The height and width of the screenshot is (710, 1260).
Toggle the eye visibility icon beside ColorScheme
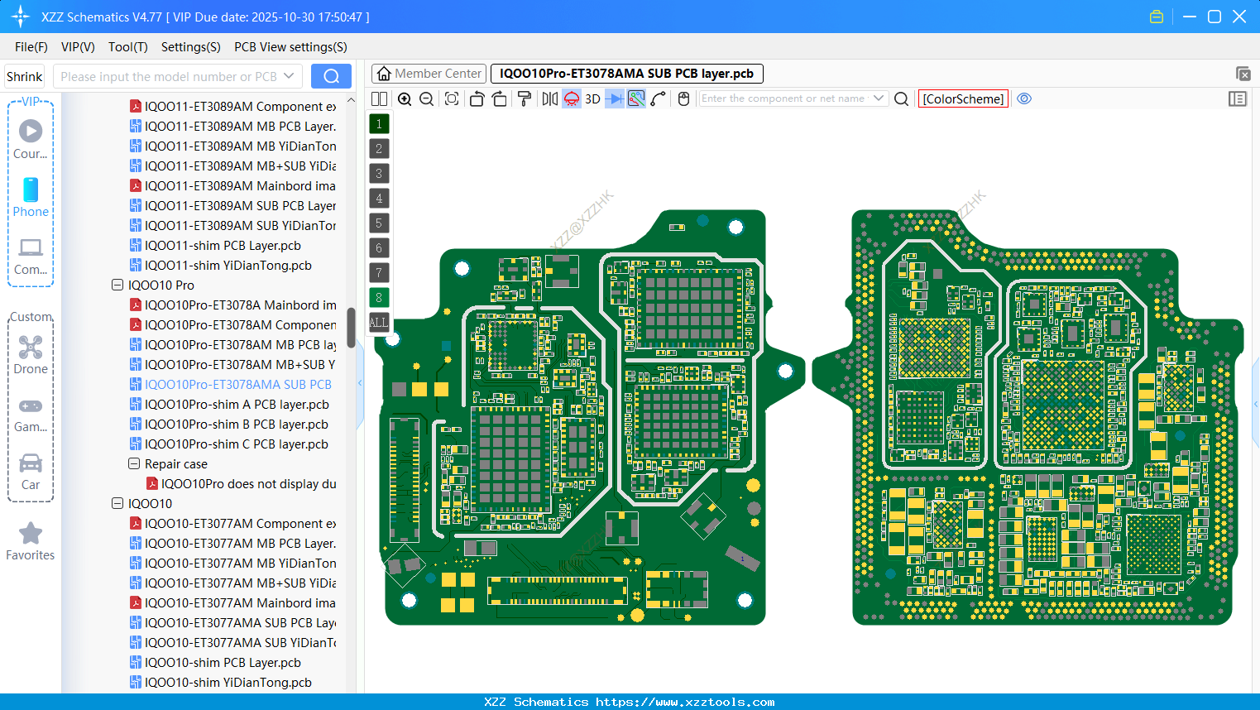[1024, 98]
